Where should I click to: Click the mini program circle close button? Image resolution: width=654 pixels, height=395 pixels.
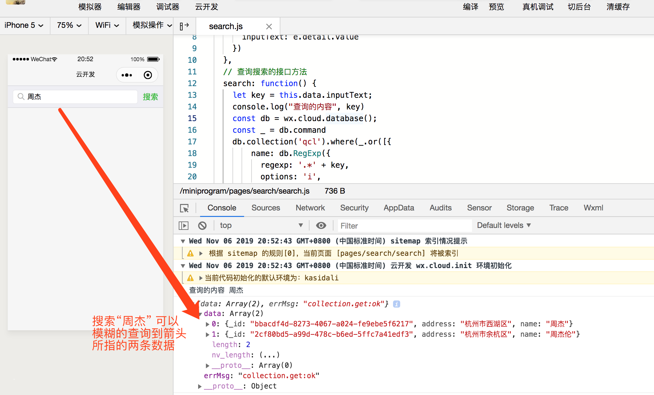pos(148,75)
